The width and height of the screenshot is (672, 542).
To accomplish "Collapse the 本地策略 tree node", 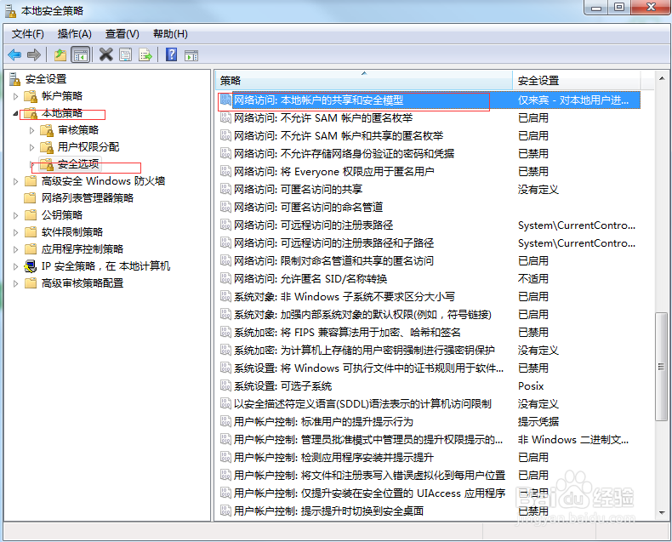I will pos(16,114).
